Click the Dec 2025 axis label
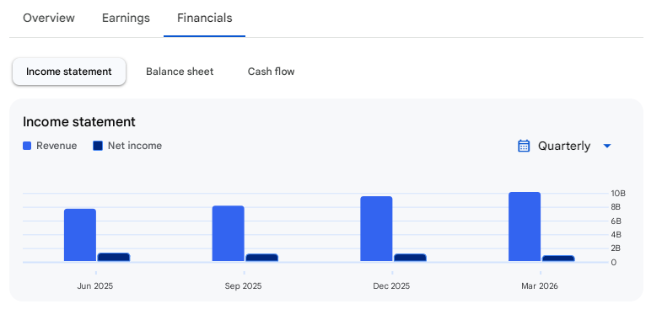 [391, 286]
